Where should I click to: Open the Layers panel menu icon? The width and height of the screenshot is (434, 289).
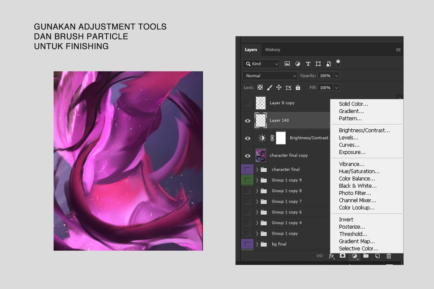[x=398, y=50]
